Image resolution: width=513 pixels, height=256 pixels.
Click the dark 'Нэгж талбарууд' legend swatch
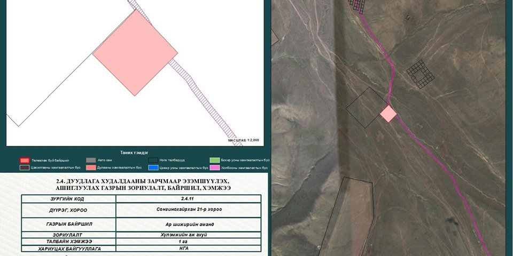coord(153,160)
